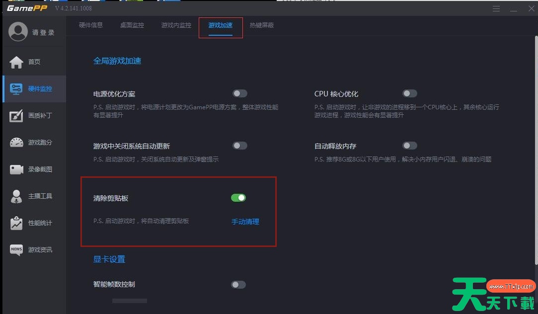This screenshot has width=538, height=314.
Task: Disable the 清除剪贴板 toggle
Action: point(238,198)
